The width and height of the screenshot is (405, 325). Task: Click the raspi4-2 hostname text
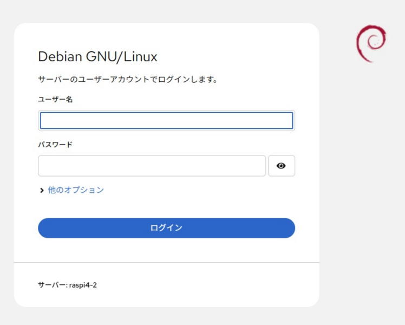83,285
